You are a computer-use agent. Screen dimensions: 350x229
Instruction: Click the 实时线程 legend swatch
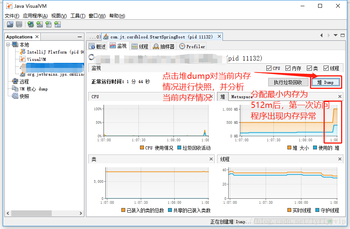[289, 210]
